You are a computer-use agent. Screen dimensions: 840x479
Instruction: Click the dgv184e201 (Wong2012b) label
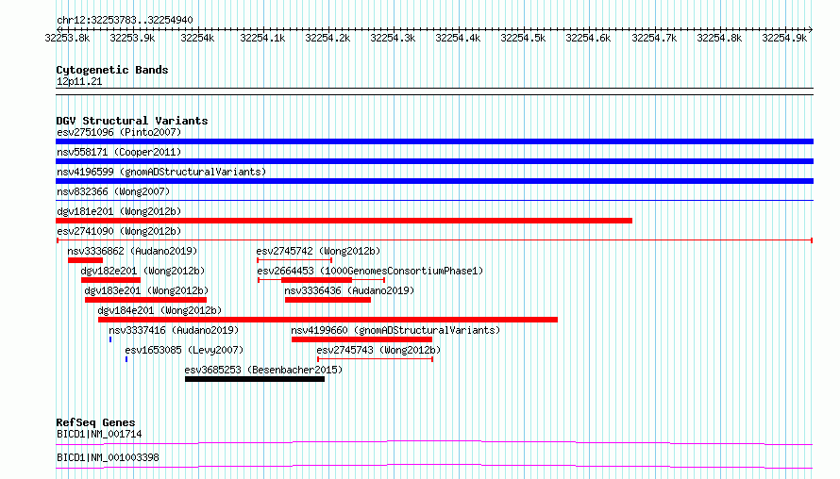pos(160,310)
